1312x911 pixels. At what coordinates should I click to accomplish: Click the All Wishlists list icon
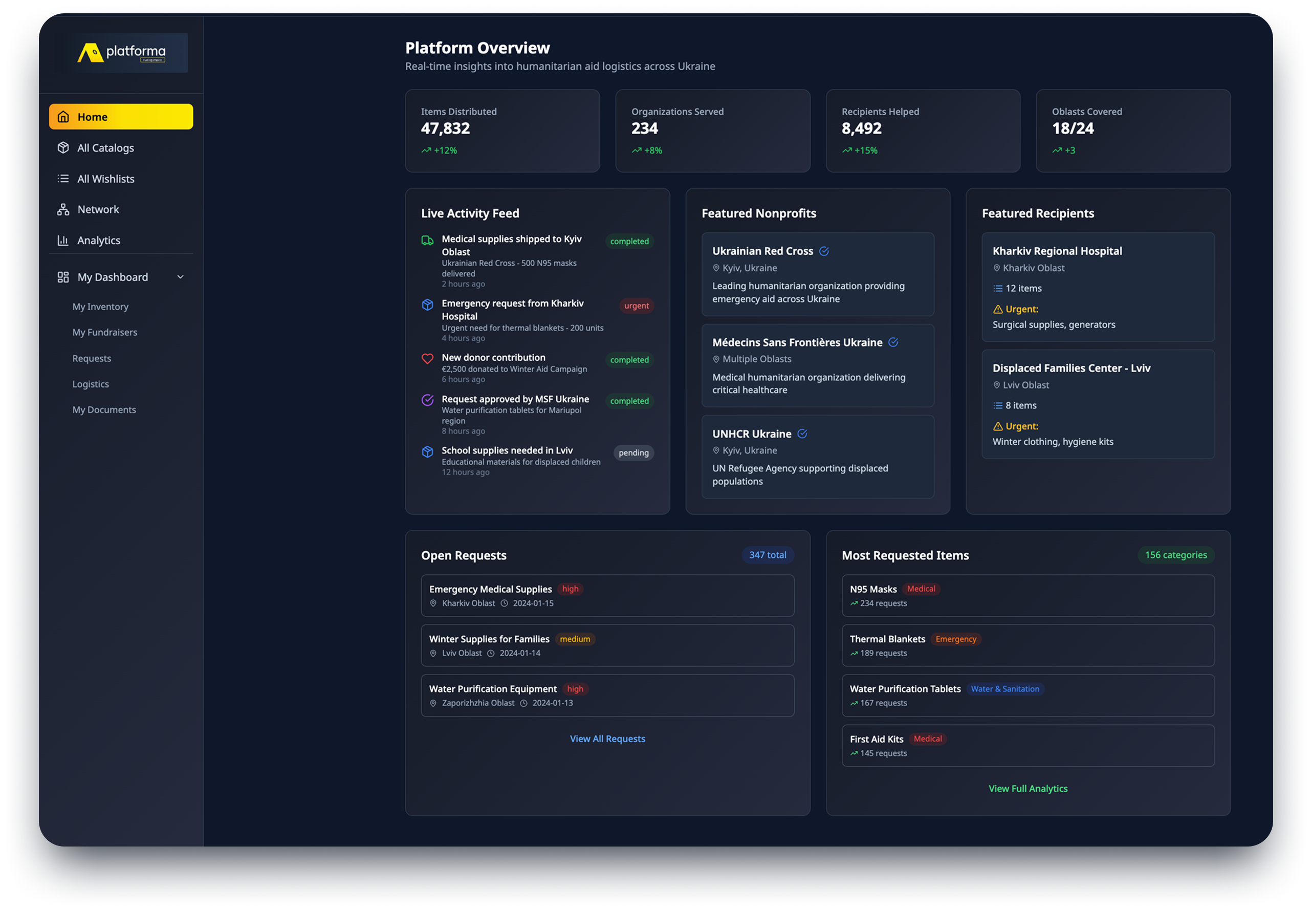tap(63, 179)
